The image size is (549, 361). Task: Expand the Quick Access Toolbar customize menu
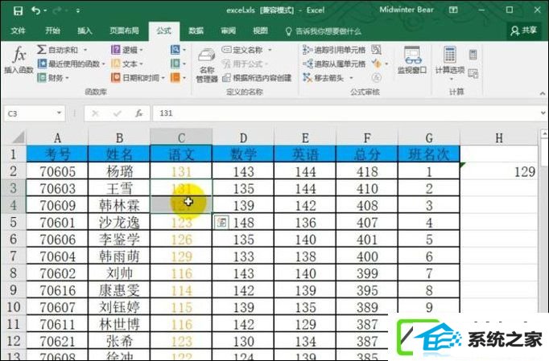[x=78, y=10]
